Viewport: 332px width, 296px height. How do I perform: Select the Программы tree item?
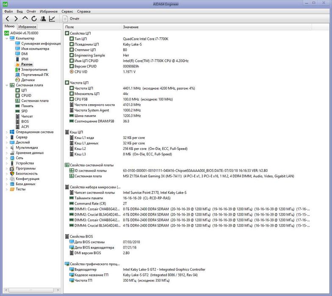23,169
